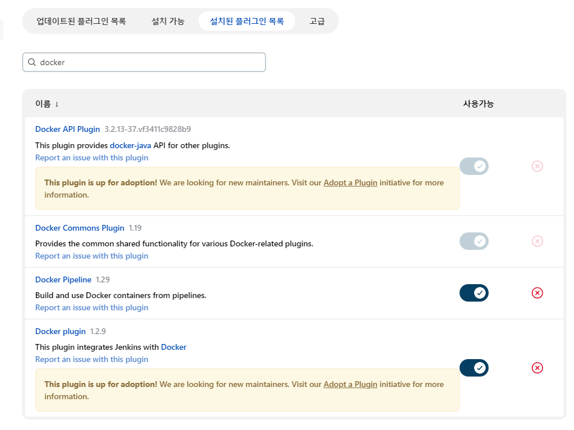This screenshot has width=574, height=430.
Task: Report an issue for Docker Pipeline
Action: 92,307
